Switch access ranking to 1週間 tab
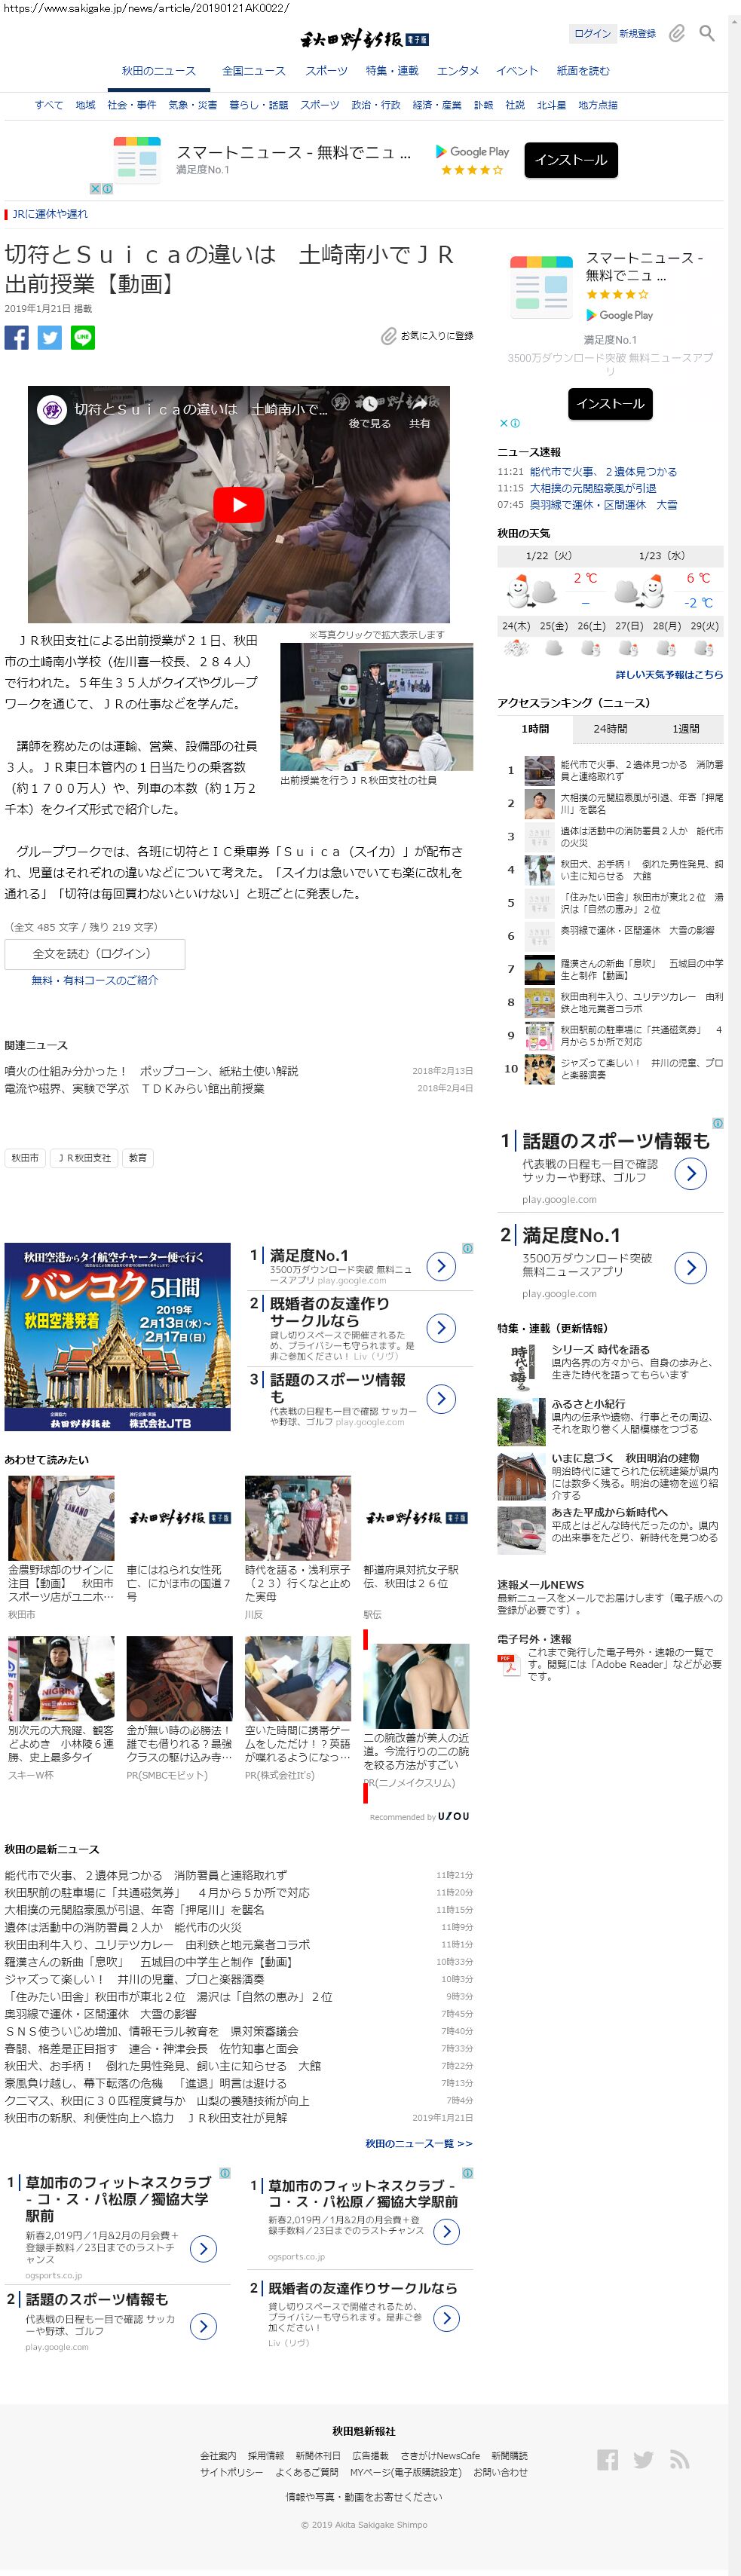Viewport: 741px width, 2576px height. (686, 729)
